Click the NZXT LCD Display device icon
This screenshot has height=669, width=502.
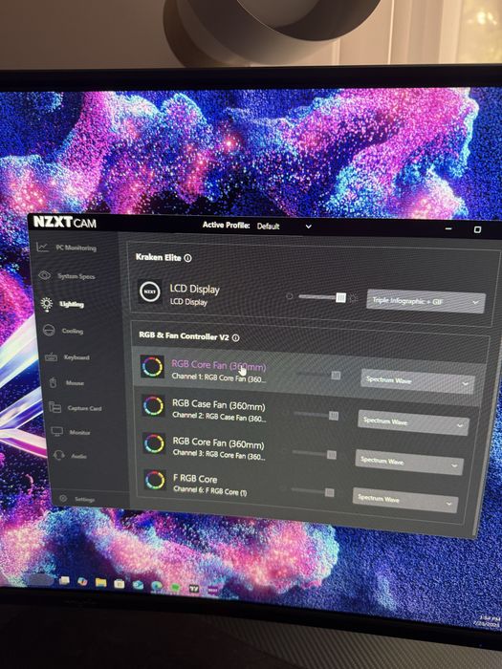(x=150, y=291)
